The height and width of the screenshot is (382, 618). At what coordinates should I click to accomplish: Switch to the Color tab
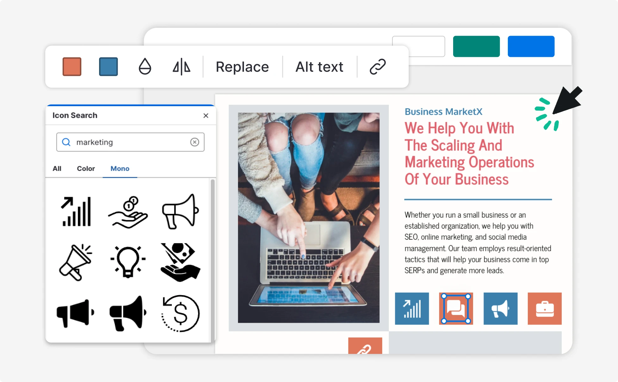pyautogui.click(x=86, y=168)
